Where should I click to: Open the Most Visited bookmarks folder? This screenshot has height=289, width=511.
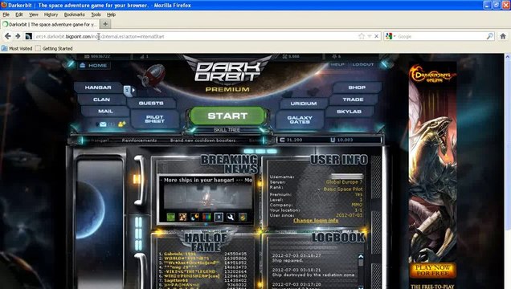click(17, 48)
